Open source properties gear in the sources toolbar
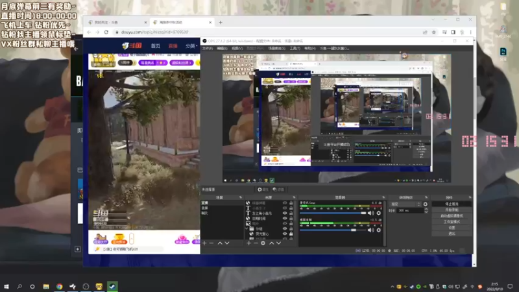 pyautogui.click(x=263, y=243)
